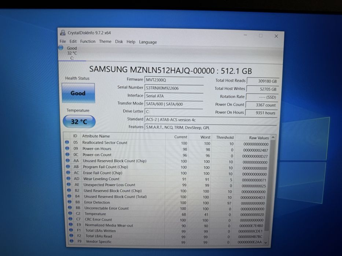Click the Features S.M.A.R.T. field
Viewport: 342px width, 256px height.
(211, 128)
